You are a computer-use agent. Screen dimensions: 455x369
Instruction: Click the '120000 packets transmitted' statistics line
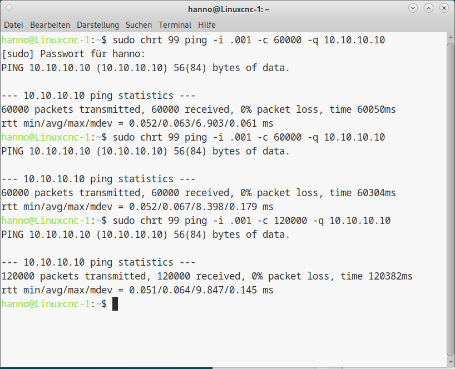(206, 276)
